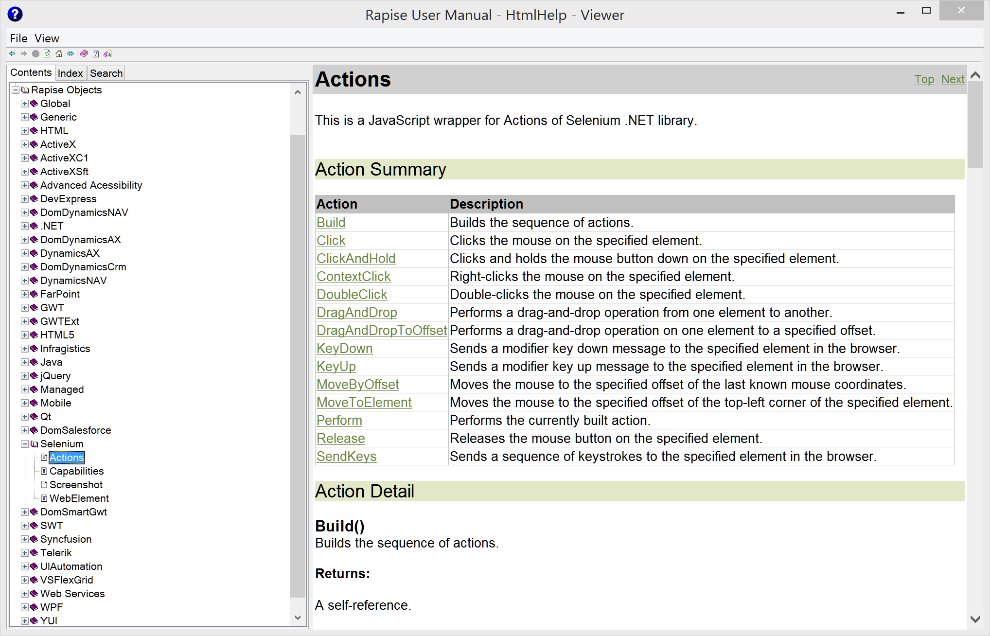Switch to the Search tab
This screenshot has height=636, width=990.
click(x=106, y=73)
